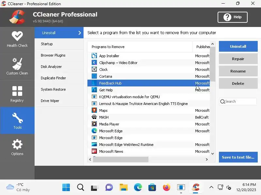Click the Maps program icon
Screen dimensions: 261x195
[x=94, y=110]
